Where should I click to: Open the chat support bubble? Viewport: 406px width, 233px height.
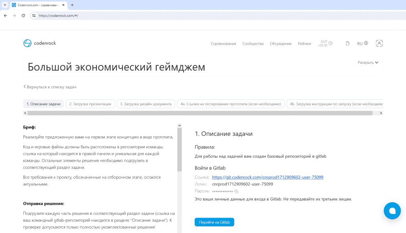coord(392,211)
